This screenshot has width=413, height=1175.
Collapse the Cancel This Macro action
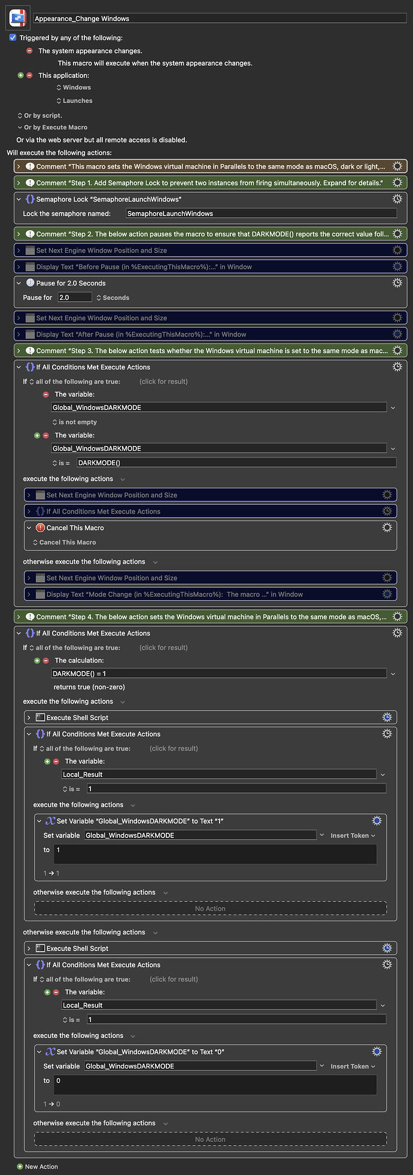point(29,528)
